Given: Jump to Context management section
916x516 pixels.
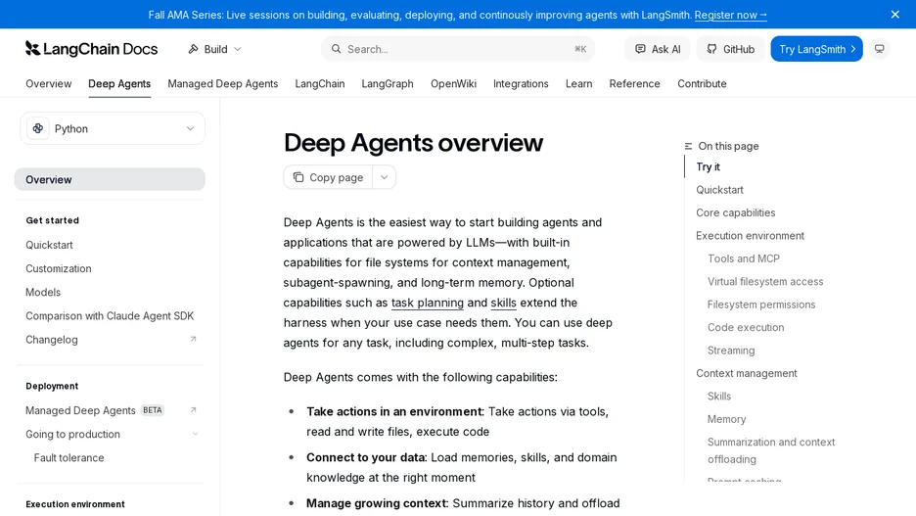Looking at the screenshot, I should point(746,373).
